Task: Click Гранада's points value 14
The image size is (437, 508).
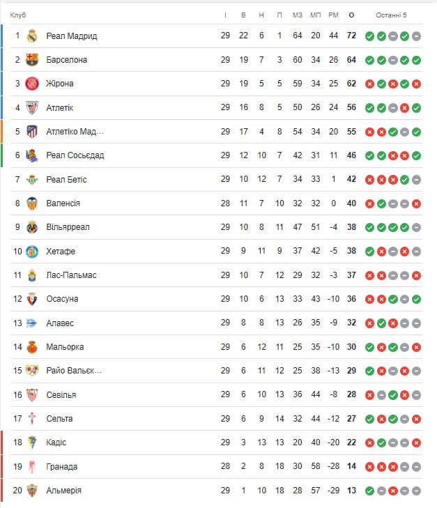Action: [351, 467]
